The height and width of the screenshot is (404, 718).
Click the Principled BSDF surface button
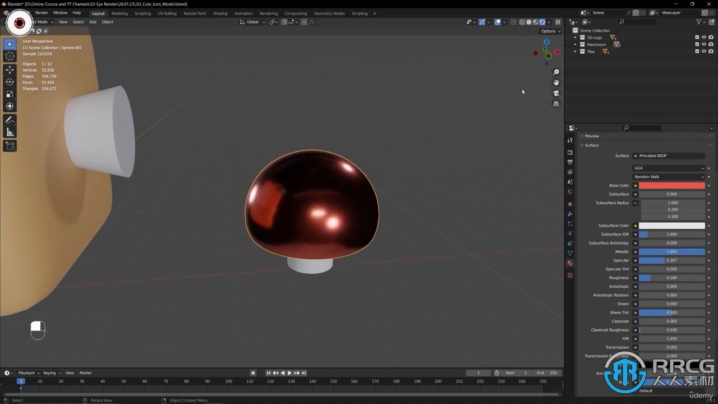coord(669,155)
